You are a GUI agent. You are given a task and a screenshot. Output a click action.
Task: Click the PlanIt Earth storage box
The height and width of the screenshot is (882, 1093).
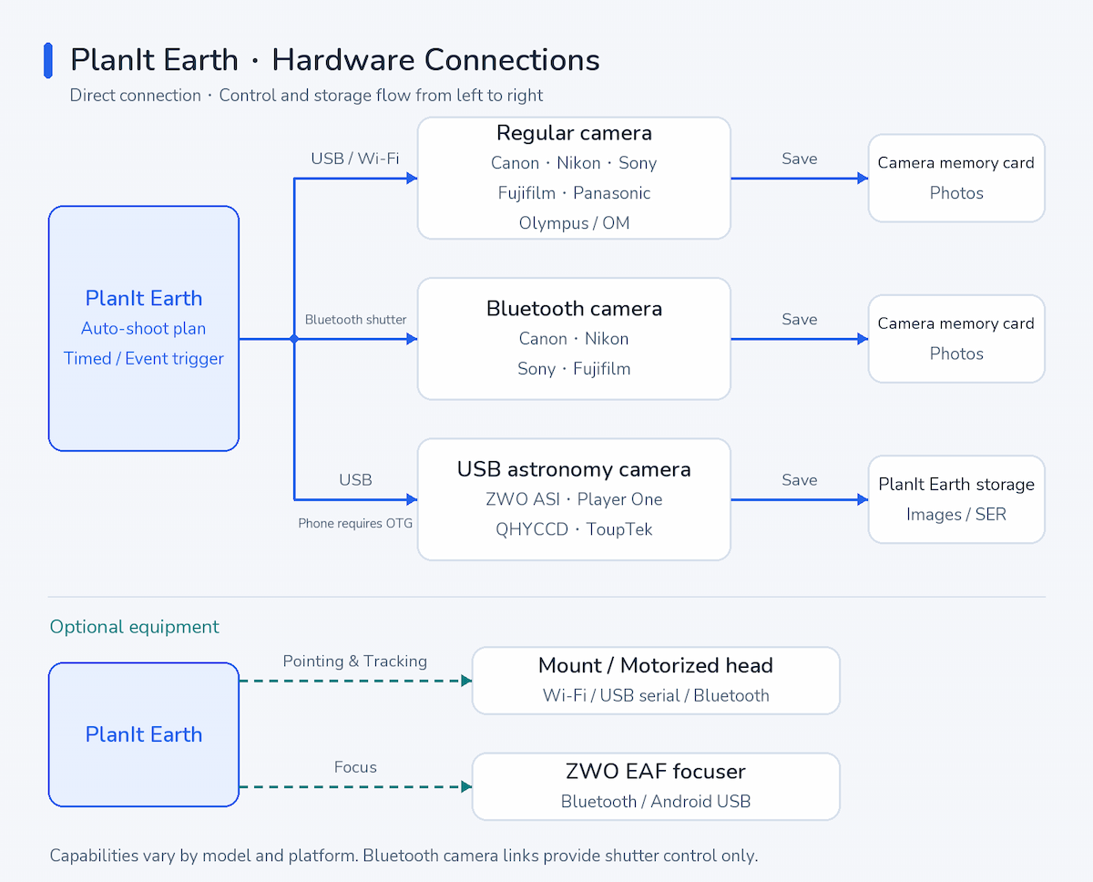click(956, 499)
